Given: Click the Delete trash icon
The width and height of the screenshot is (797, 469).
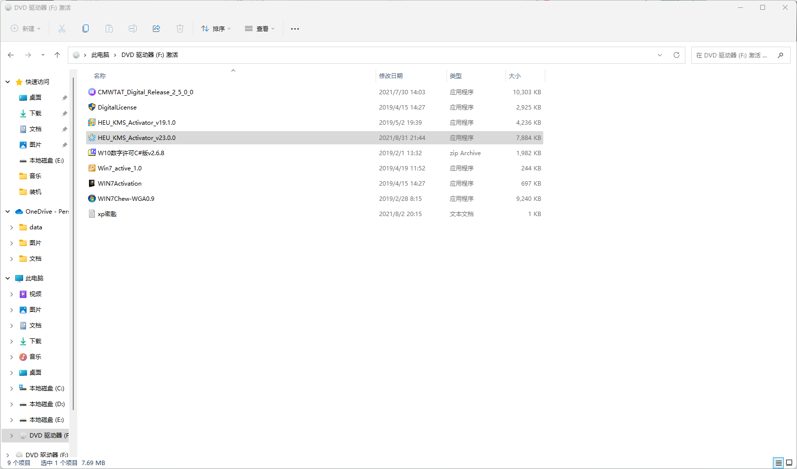Looking at the screenshot, I should [x=180, y=28].
